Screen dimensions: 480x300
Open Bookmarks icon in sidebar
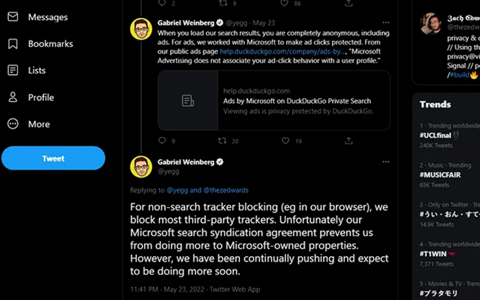[13, 44]
